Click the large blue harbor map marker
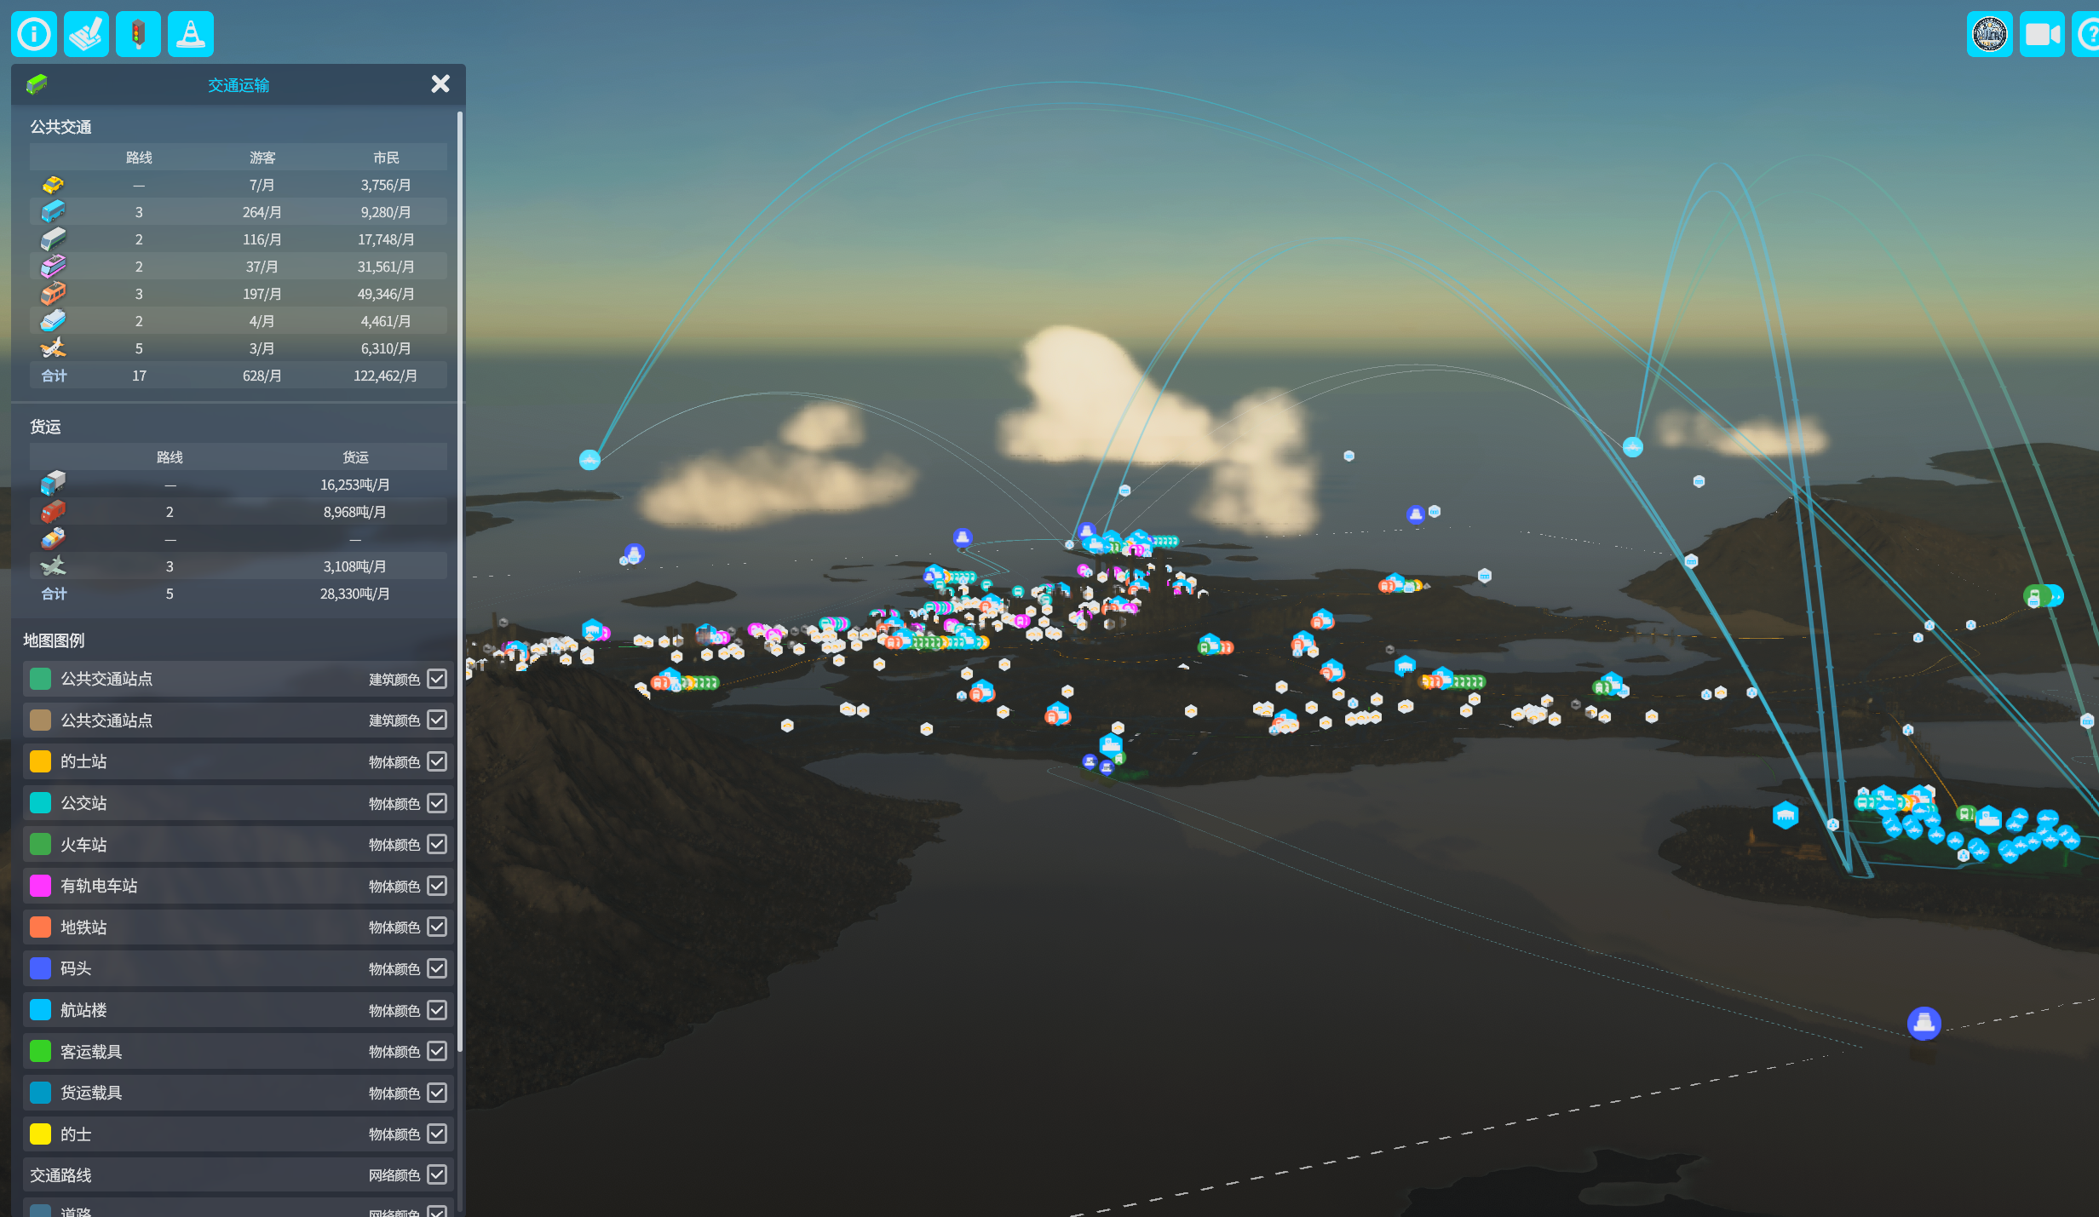The height and width of the screenshot is (1217, 2099). (x=1924, y=1023)
